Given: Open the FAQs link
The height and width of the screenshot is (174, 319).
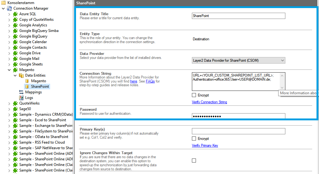Looking at the screenshot, I should [150, 81].
